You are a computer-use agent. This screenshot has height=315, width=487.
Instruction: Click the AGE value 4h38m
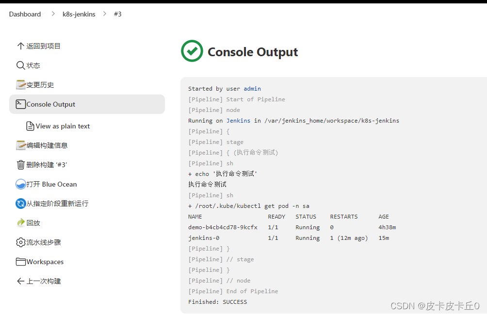(x=387, y=227)
